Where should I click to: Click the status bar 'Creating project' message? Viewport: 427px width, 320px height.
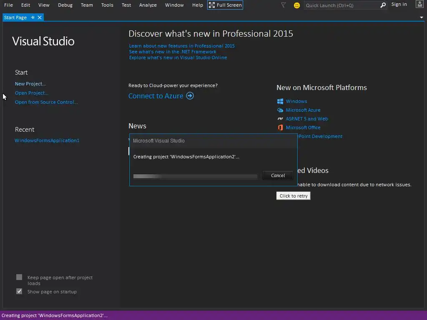point(55,316)
